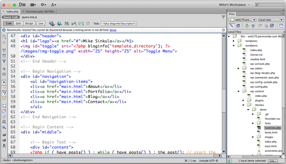Open the Files panel options menu
This screenshot has height=164, width=286.
coord(282,14)
